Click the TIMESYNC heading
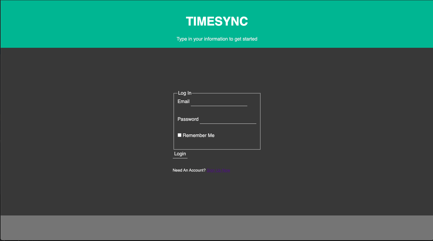Viewport: 433px width, 241px height. coord(217,21)
